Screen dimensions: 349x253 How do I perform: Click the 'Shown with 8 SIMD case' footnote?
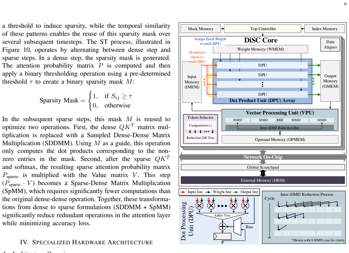click(x=318, y=240)
